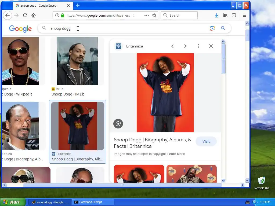The image size is (275, 206).
Task: Show site information icon in address bar
Action: click(57, 15)
